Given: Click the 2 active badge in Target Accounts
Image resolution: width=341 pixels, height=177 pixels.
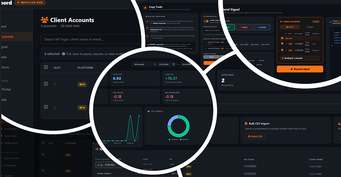Looking at the screenshot, I should (316, 22).
